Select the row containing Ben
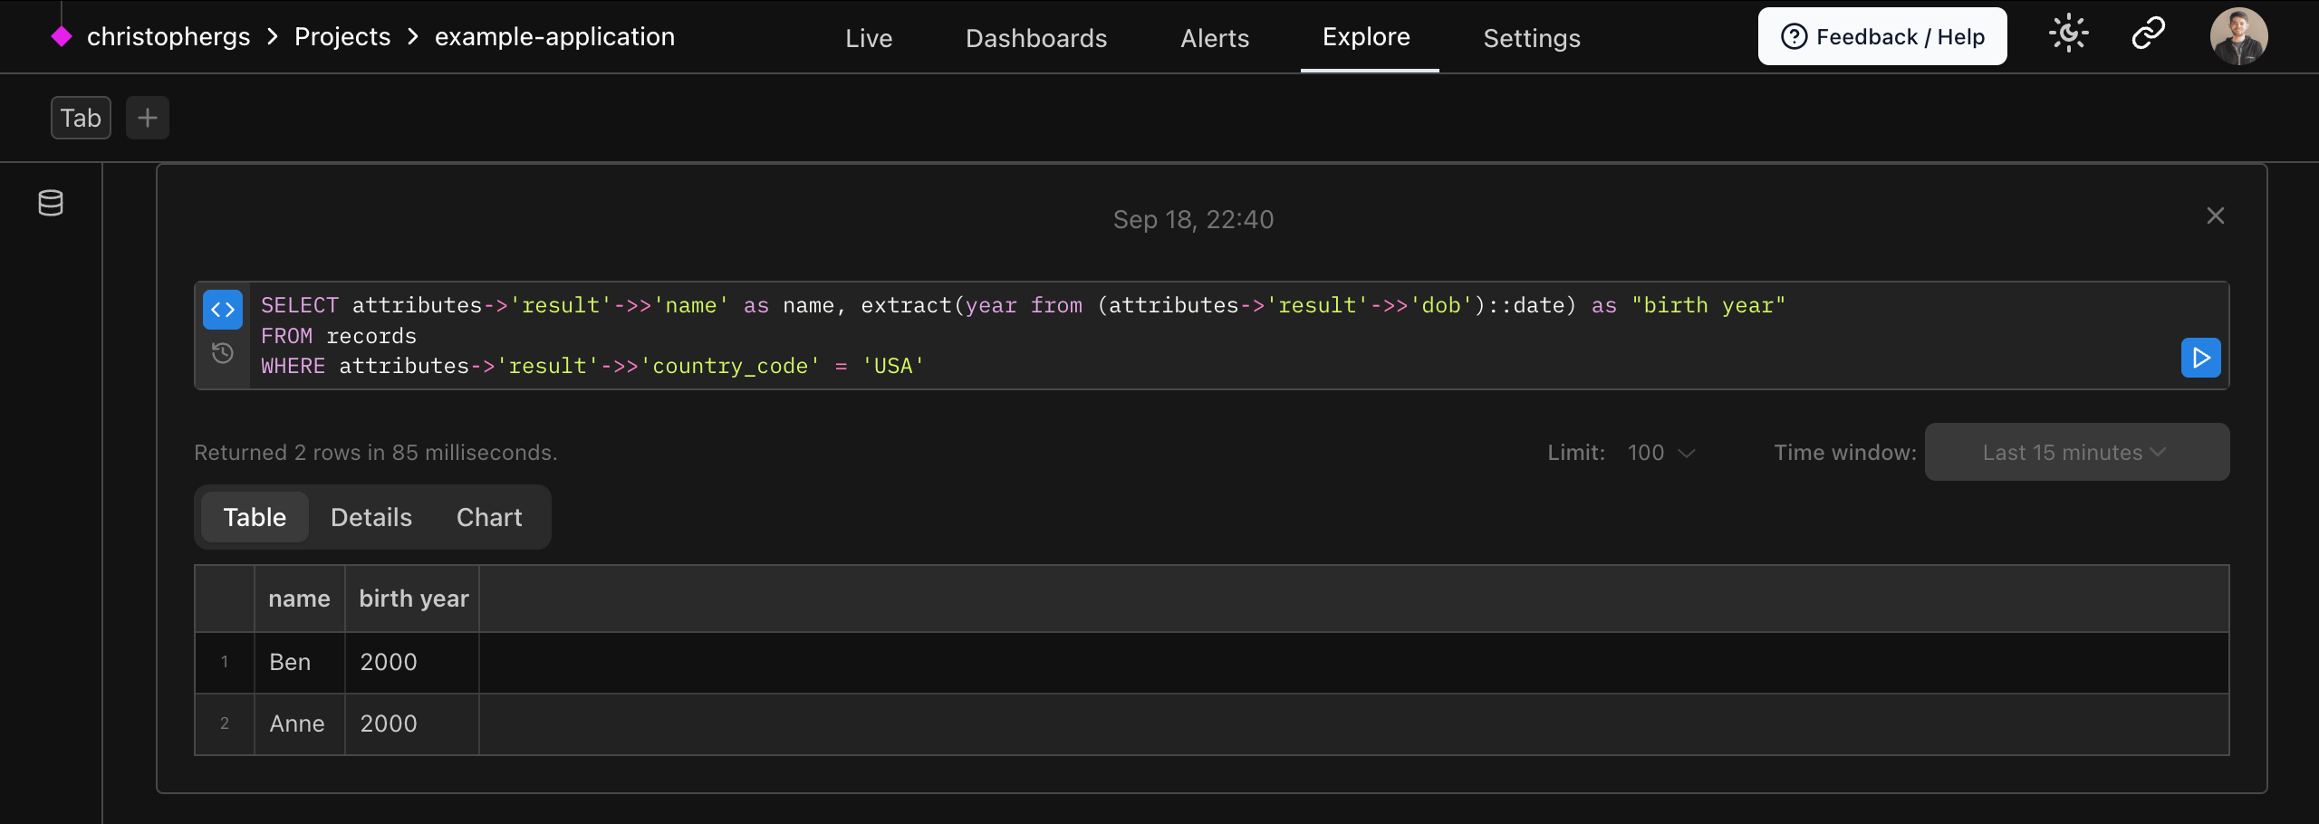The width and height of the screenshot is (2319, 824). point(289,662)
